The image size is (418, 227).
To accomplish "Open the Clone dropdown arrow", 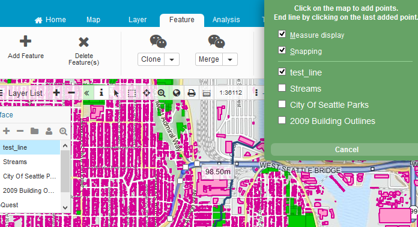I will click(172, 59).
